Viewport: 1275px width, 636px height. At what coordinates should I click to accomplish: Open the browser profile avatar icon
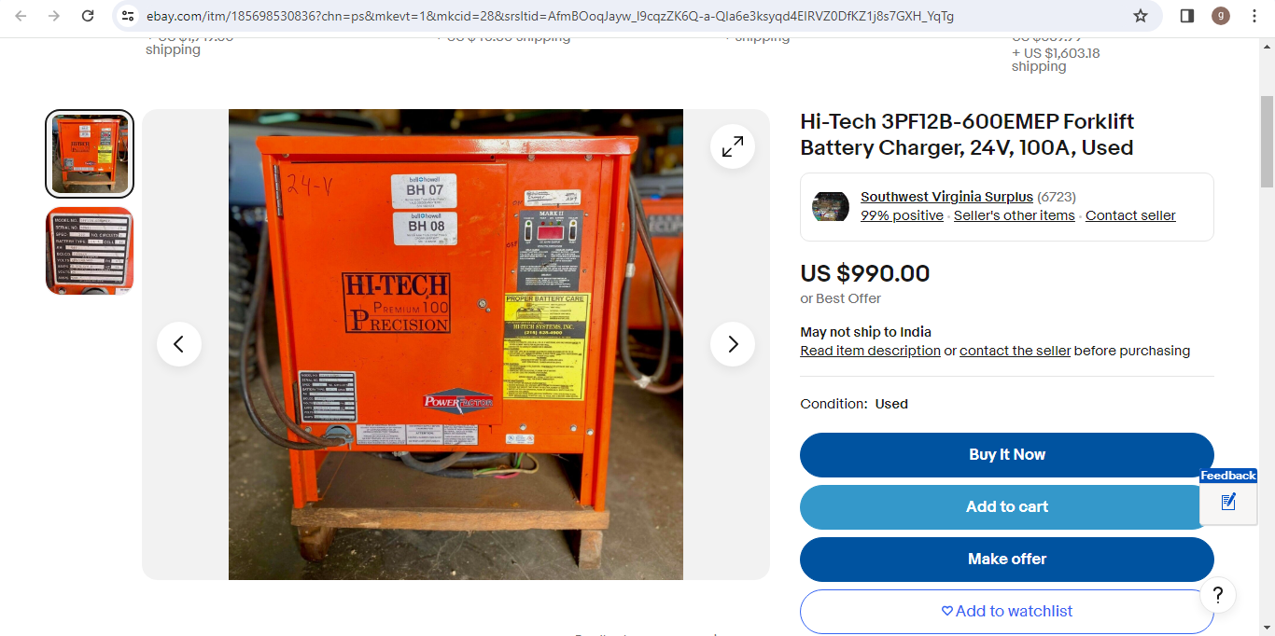(1220, 16)
